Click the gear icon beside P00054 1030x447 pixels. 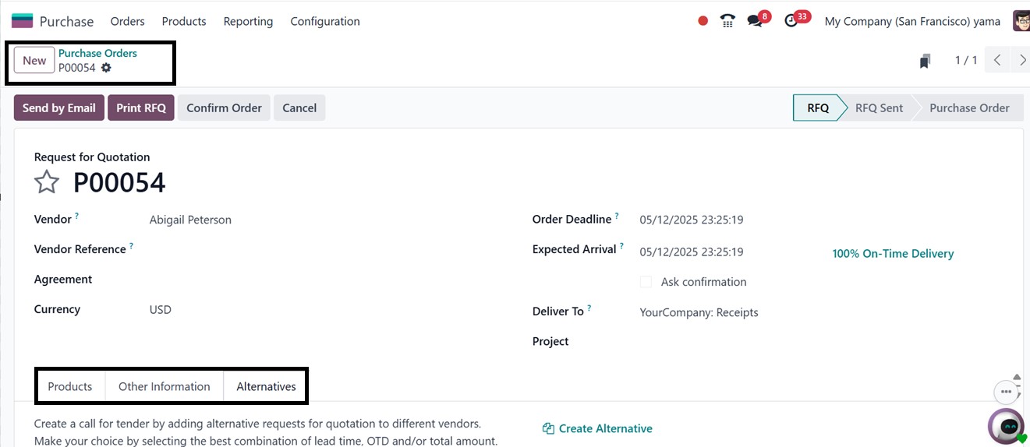click(x=106, y=68)
